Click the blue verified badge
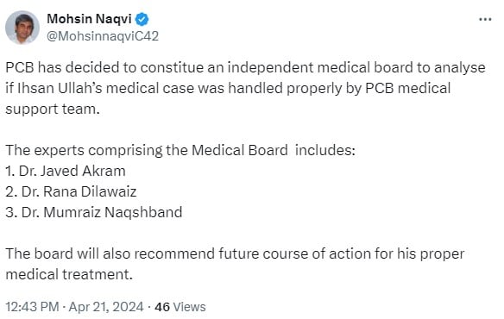 [142, 19]
